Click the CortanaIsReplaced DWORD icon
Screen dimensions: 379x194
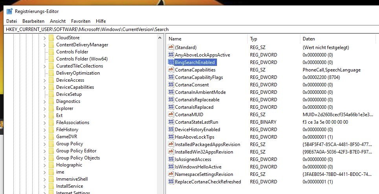(x=171, y=107)
